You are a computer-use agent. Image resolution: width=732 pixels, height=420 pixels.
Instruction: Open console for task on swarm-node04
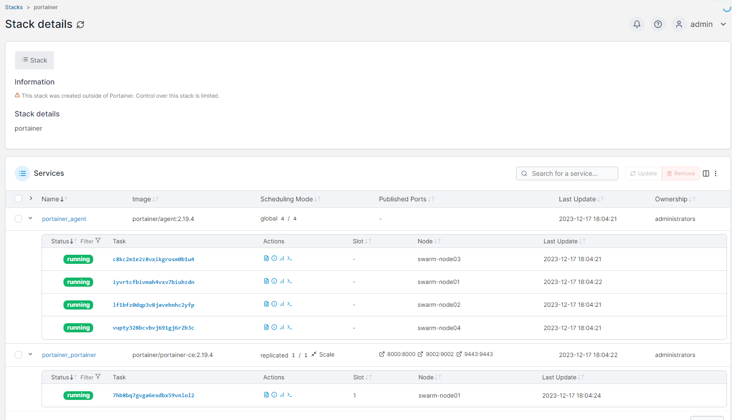(x=290, y=327)
